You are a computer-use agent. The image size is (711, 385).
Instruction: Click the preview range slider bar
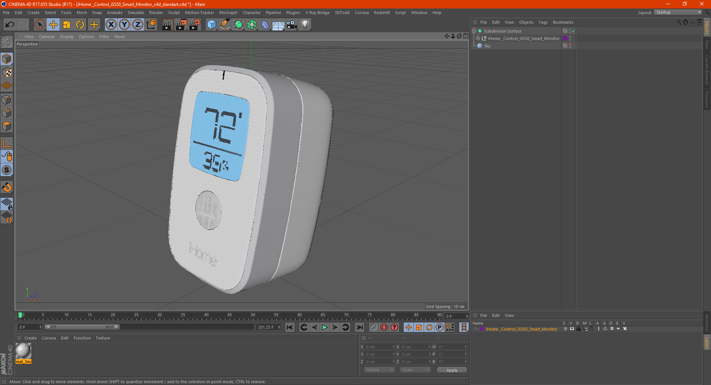82,327
